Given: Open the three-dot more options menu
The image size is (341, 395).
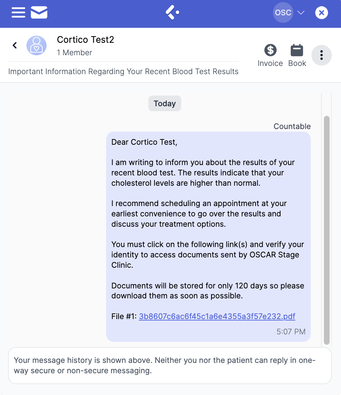Looking at the screenshot, I should click(321, 55).
